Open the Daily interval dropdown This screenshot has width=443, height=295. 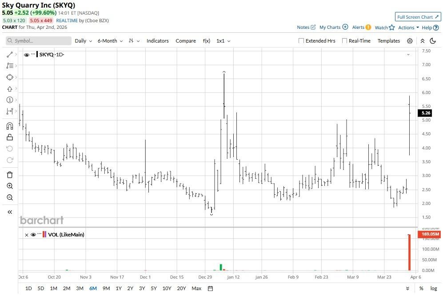[84, 41]
